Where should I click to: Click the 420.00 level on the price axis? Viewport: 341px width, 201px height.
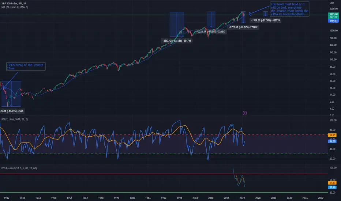[x=333, y=45]
